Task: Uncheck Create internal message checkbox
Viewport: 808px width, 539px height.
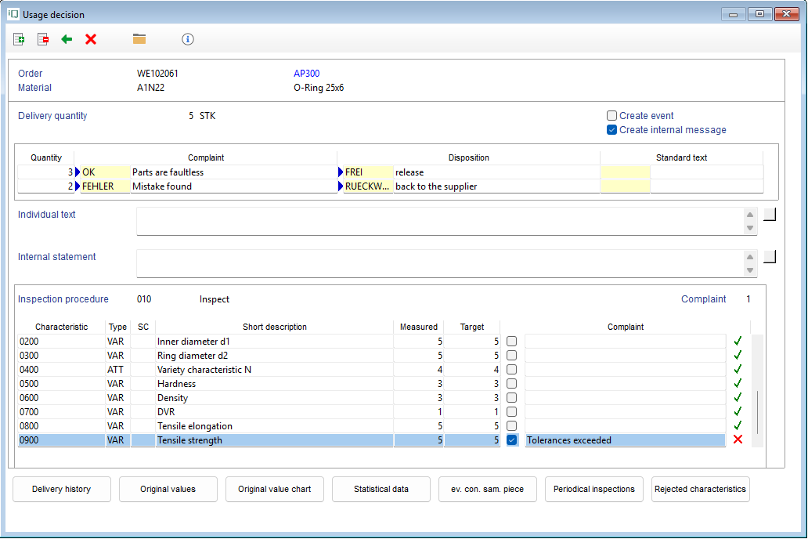Action: [x=612, y=130]
